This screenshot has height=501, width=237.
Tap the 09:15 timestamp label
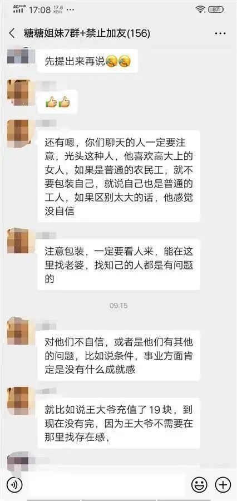119,306
